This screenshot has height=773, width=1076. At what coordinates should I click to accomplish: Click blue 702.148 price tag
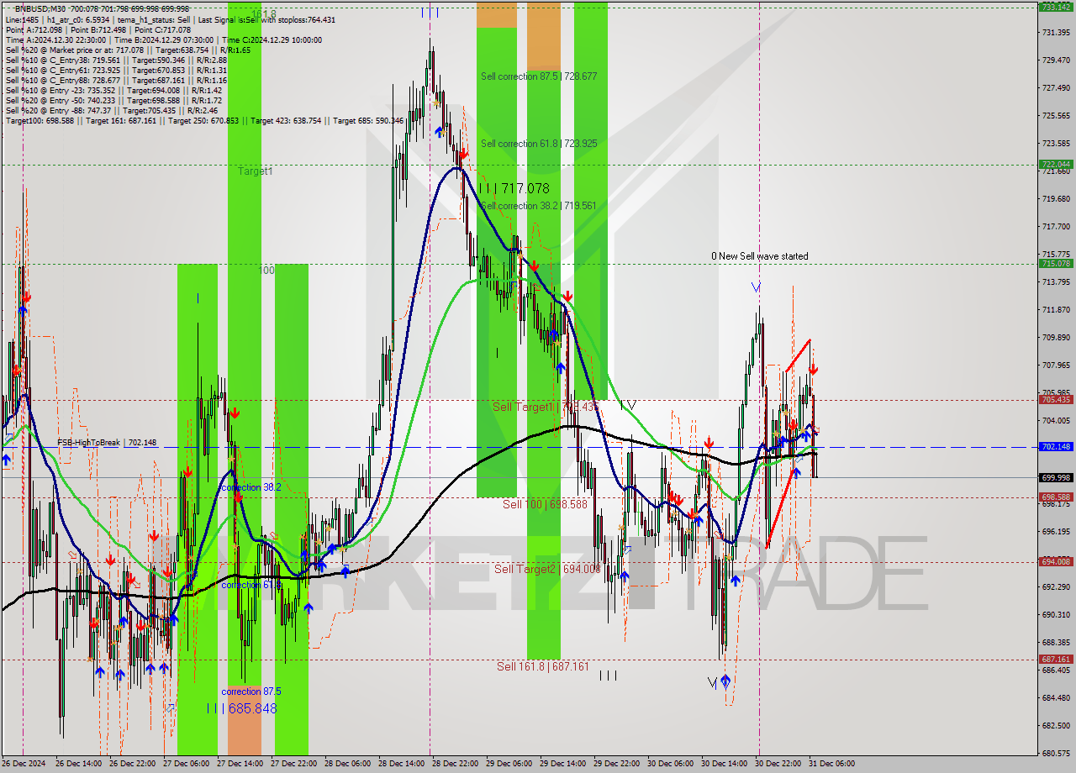pos(1056,447)
